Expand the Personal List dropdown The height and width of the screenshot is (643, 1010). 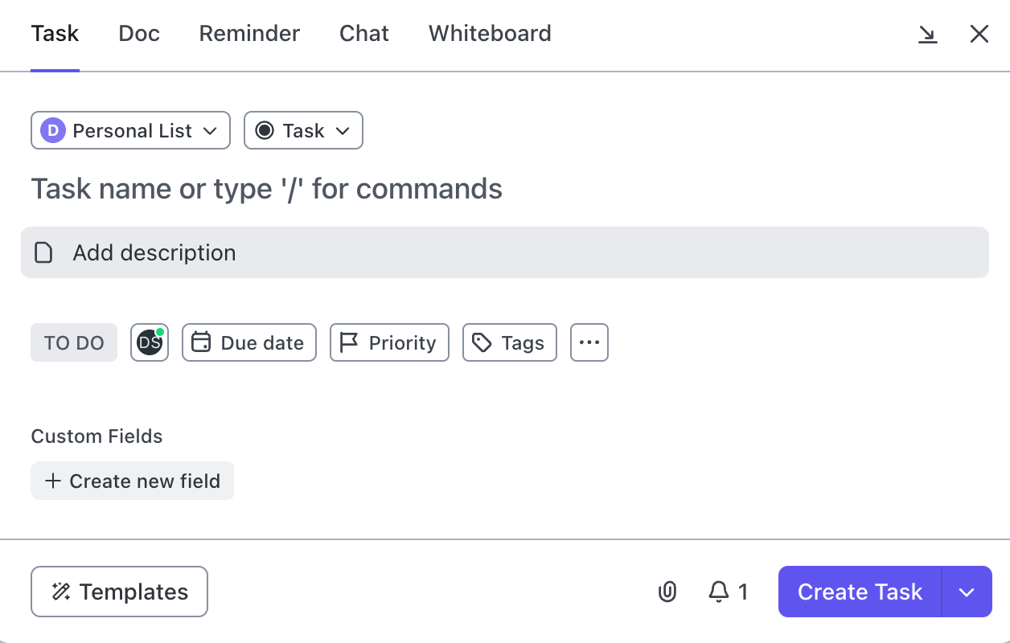click(x=130, y=130)
